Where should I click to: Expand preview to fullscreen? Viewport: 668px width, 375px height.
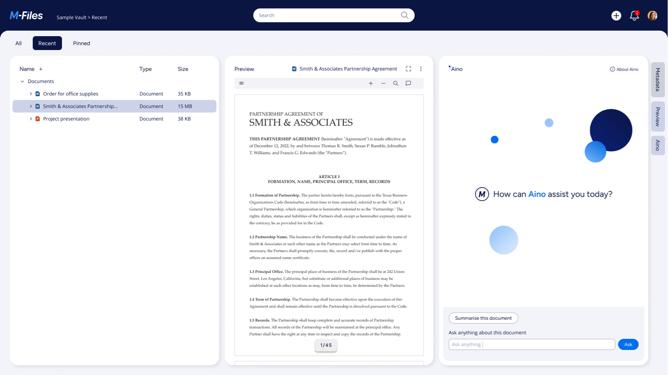(x=408, y=69)
